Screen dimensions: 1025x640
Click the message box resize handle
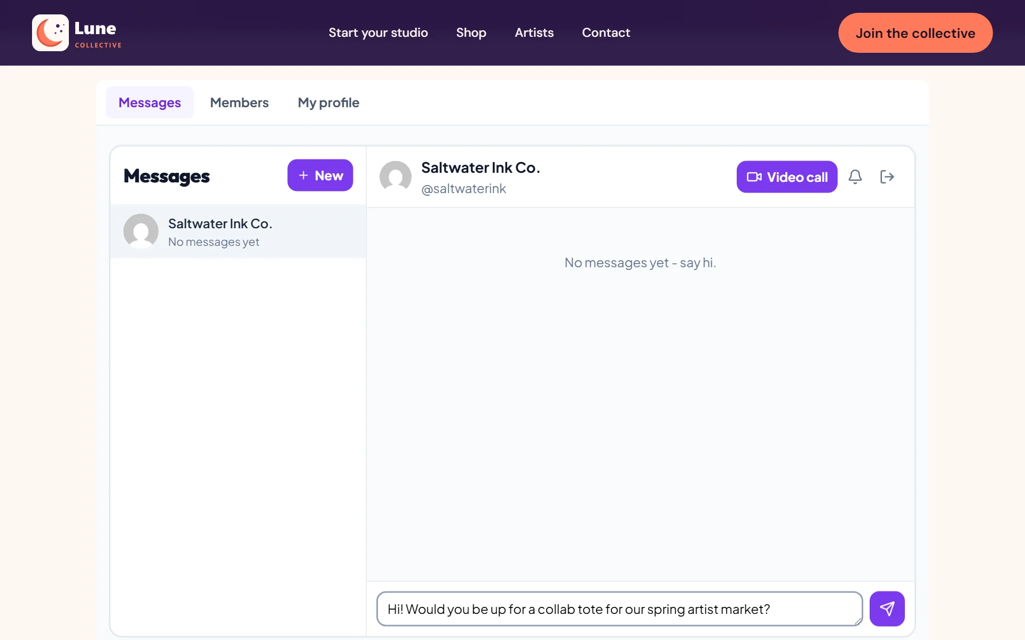[x=857, y=621]
